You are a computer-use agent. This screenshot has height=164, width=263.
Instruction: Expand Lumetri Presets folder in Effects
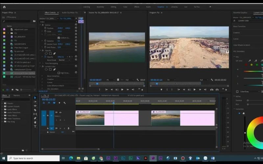click(x=2, y=106)
